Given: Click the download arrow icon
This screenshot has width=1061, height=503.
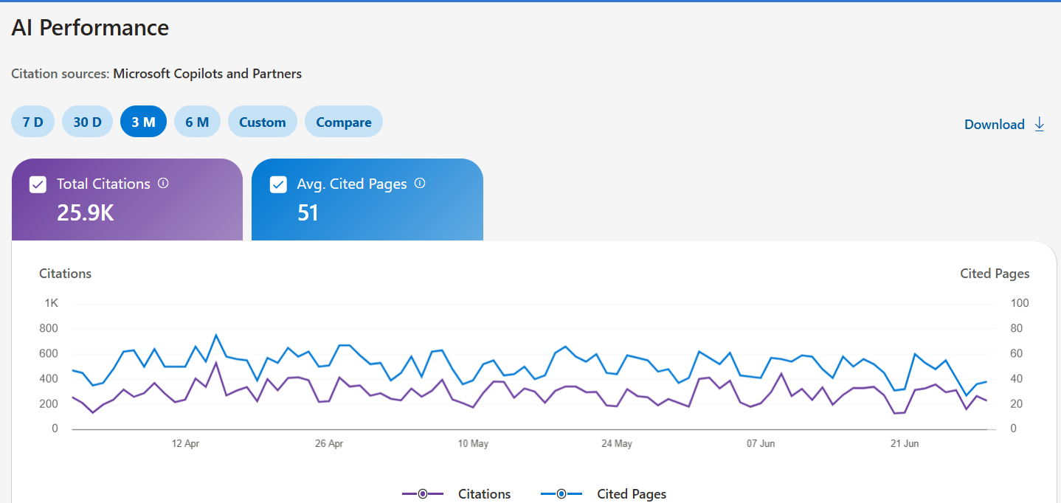Looking at the screenshot, I should [1040, 124].
